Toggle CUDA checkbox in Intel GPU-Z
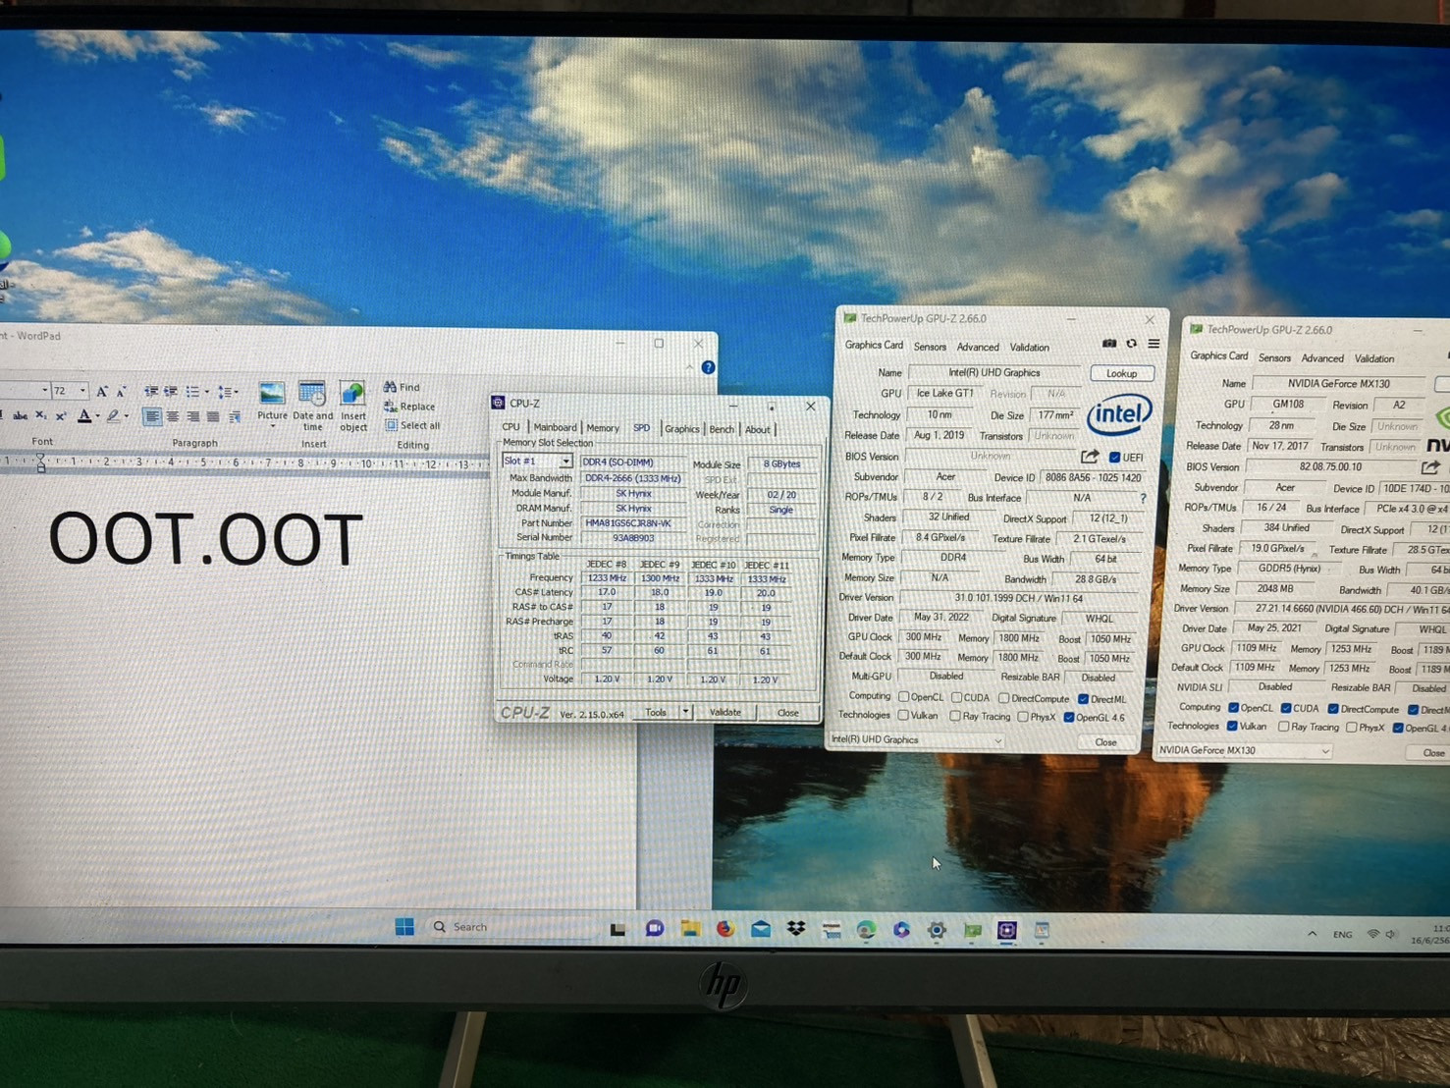This screenshot has width=1450, height=1088. [956, 698]
